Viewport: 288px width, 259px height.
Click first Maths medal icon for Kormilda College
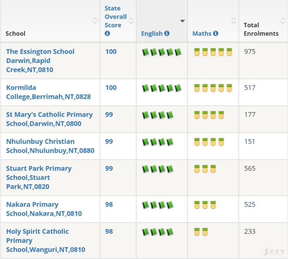coord(197,88)
